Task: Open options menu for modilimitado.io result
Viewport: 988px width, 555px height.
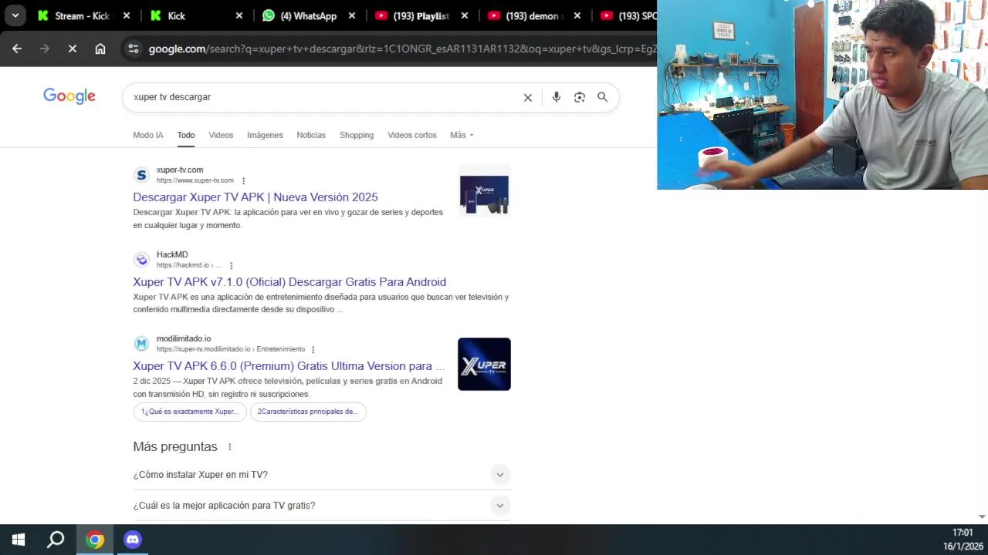Action: (x=313, y=350)
